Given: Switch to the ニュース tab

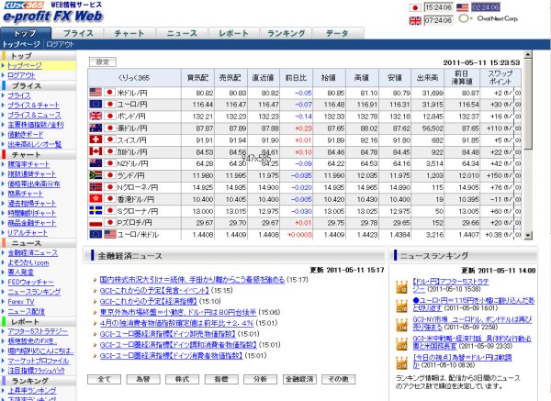Looking at the screenshot, I should [182, 33].
